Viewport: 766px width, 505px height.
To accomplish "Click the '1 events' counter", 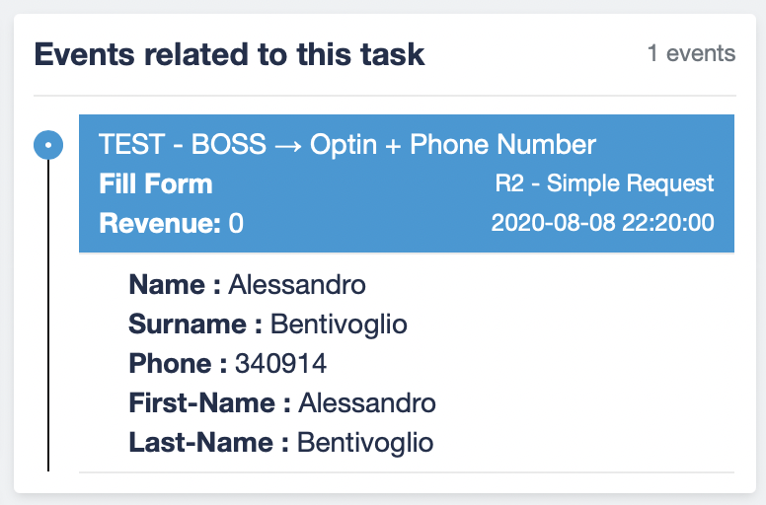I will (691, 53).
